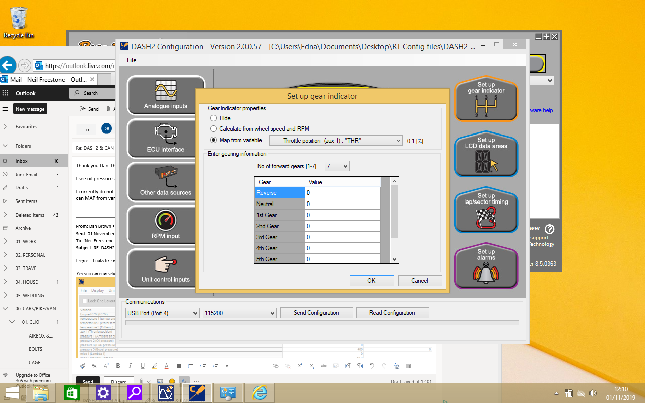Click the Send Configuration button
This screenshot has height=403, width=645.
coord(316,313)
